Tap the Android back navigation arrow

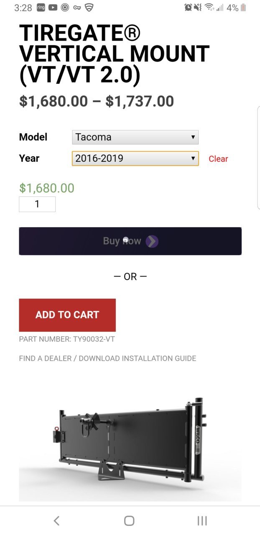point(57,520)
